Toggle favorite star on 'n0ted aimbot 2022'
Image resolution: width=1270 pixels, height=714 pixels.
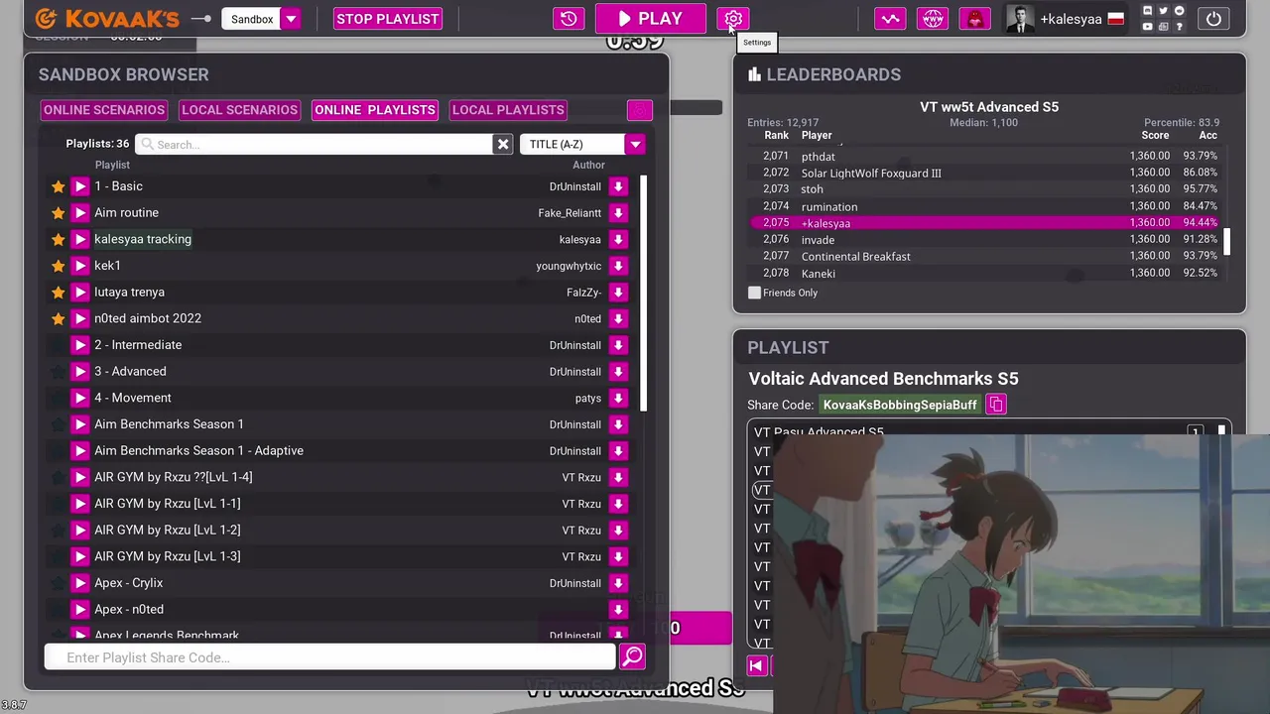58,318
